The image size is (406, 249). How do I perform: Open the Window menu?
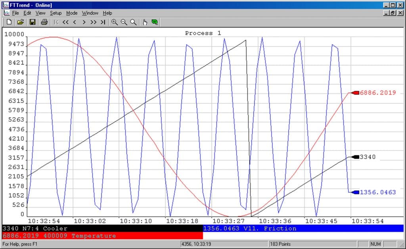click(x=90, y=13)
